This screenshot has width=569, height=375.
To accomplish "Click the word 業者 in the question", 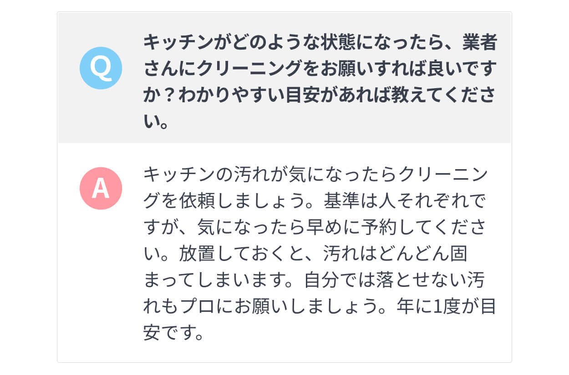I will coord(479,43).
